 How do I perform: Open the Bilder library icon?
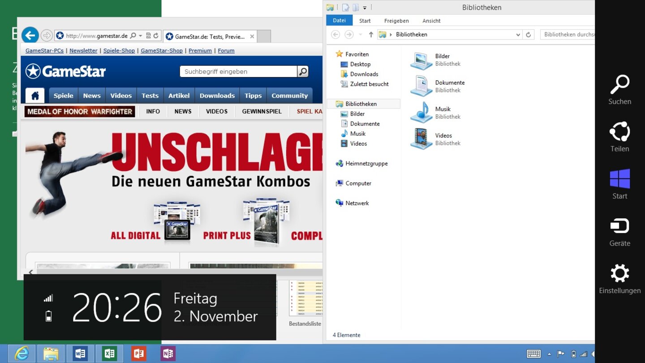[421, 60]
